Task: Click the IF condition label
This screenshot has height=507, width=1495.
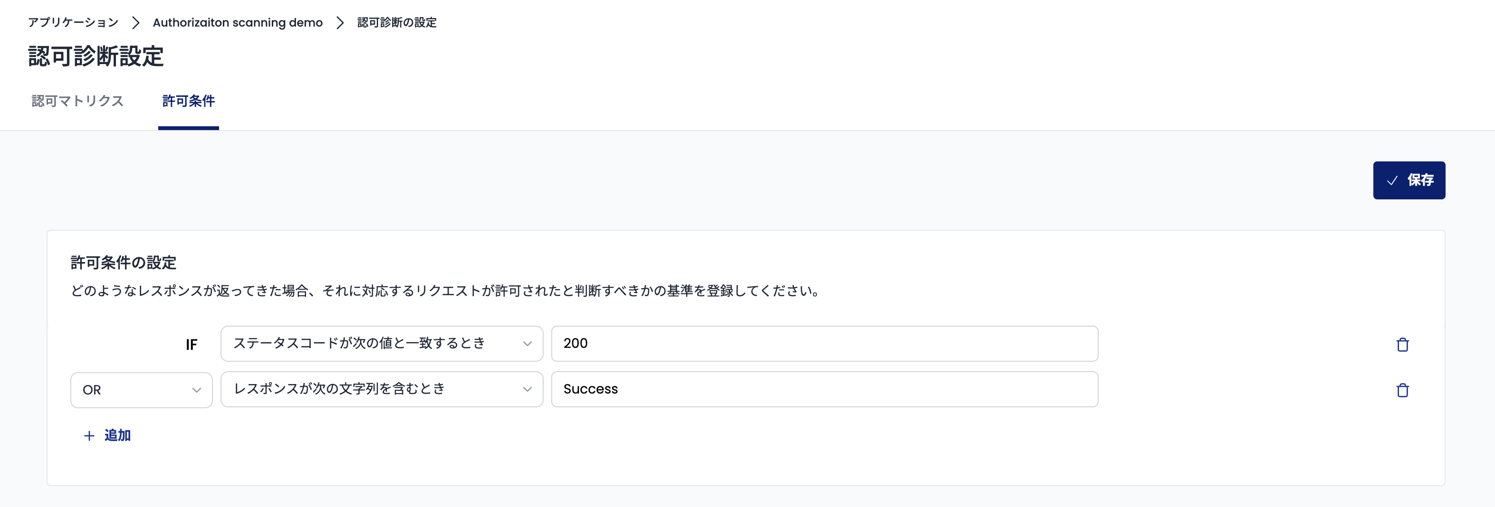Action: (x=192, y=345)
